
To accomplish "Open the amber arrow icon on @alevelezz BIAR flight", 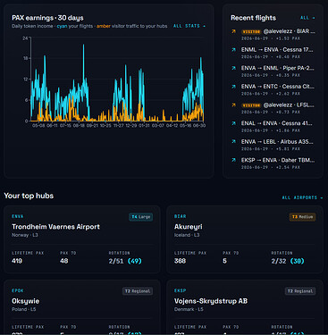I will pos(234,31).
